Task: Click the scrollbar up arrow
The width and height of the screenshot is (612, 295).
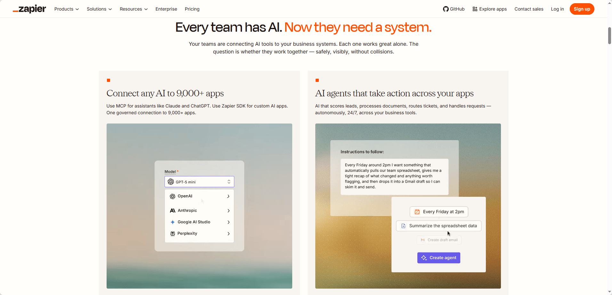Action: [x=609, y=3]
